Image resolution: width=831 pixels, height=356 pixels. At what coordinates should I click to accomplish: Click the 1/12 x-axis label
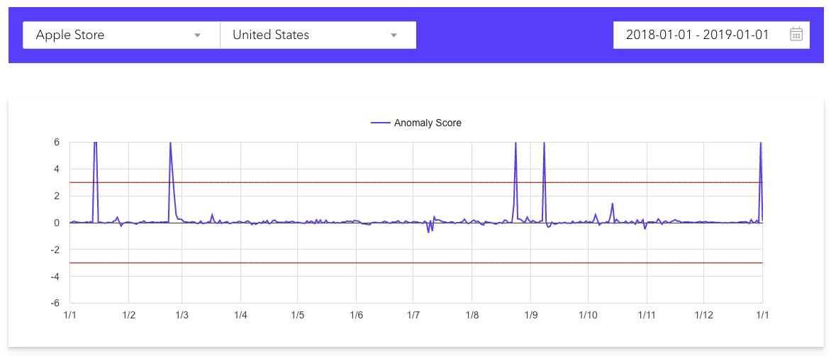(x=703, y=314)
